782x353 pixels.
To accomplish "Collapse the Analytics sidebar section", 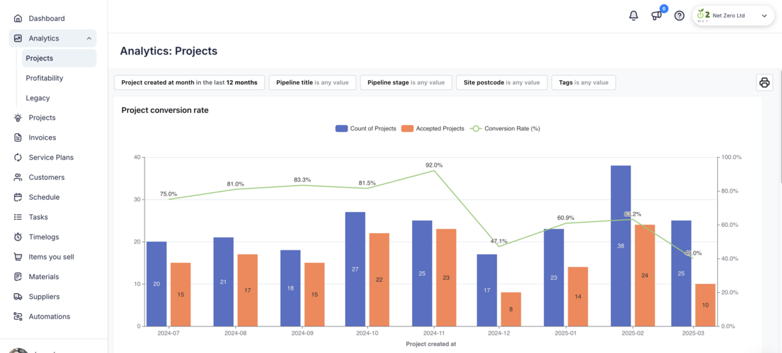I will pos(89,38).
